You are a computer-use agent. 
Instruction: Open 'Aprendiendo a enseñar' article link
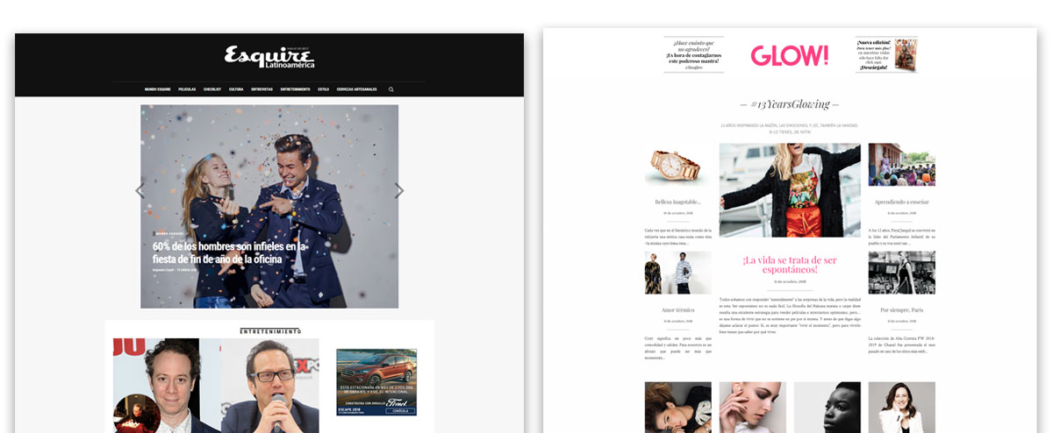pos(901,202)
